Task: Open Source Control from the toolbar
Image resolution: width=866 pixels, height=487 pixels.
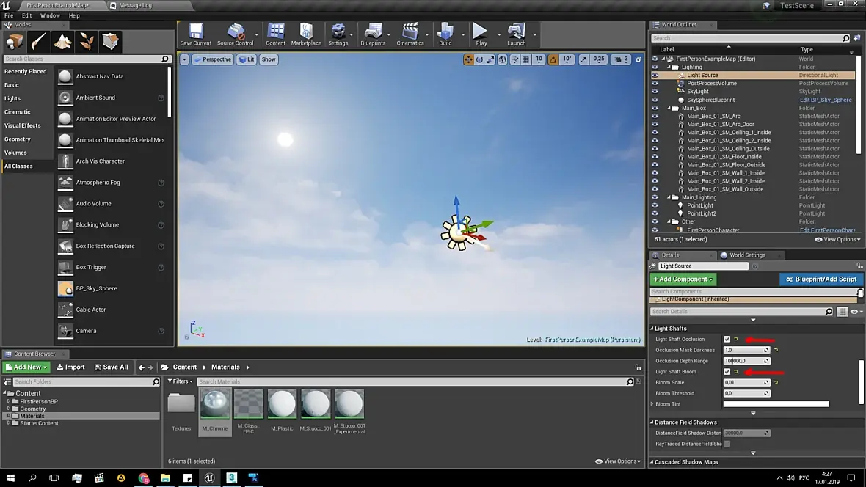Action: [x=236, y=34]
